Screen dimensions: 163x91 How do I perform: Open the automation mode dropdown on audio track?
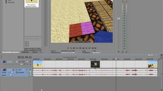pyautogui.click(x=28, y=73)
